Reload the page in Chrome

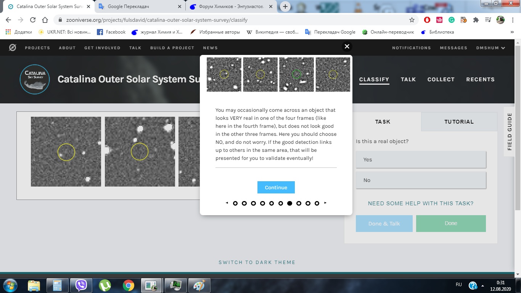pos(33,20)
